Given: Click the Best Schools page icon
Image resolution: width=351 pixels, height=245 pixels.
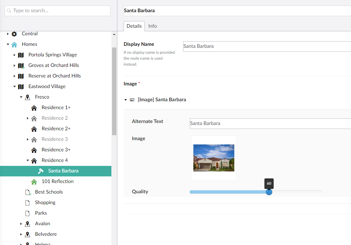Looking at the screenshot, I should 28,192.
